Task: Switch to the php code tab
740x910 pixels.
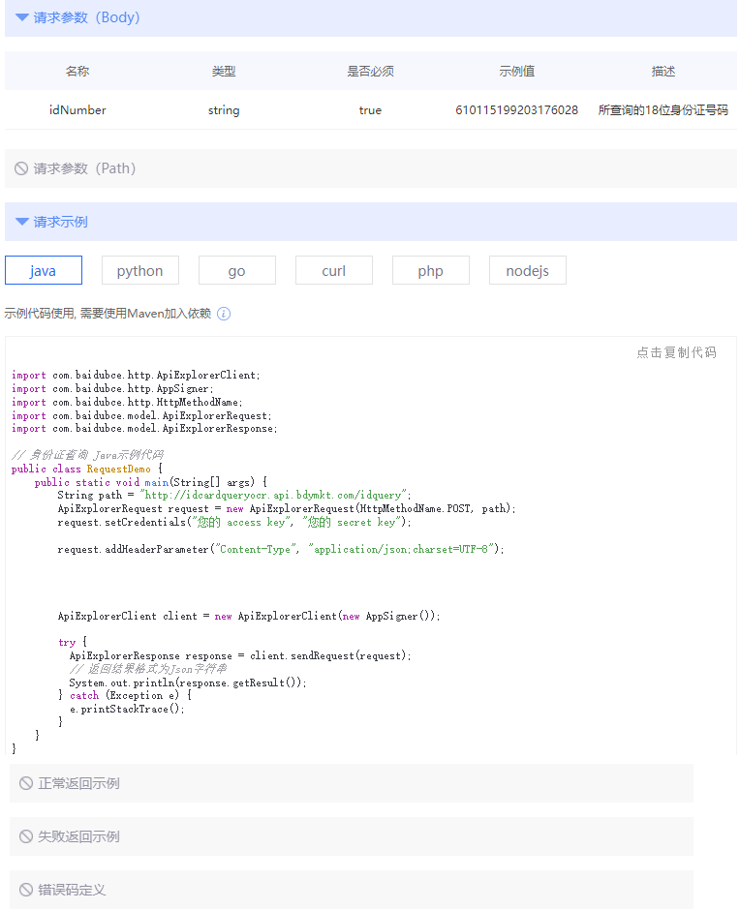Action: [430, 270]
